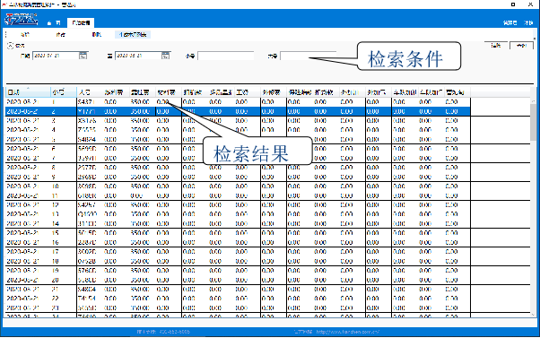The image size is (540, 338).
Task: Click the highlighted fourth toolbar item
Action: click(133, 34)
